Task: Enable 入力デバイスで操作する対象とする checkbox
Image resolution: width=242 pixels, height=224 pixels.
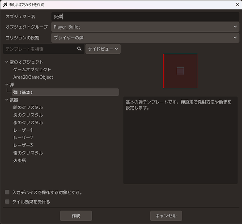Action: pos(7,192)
